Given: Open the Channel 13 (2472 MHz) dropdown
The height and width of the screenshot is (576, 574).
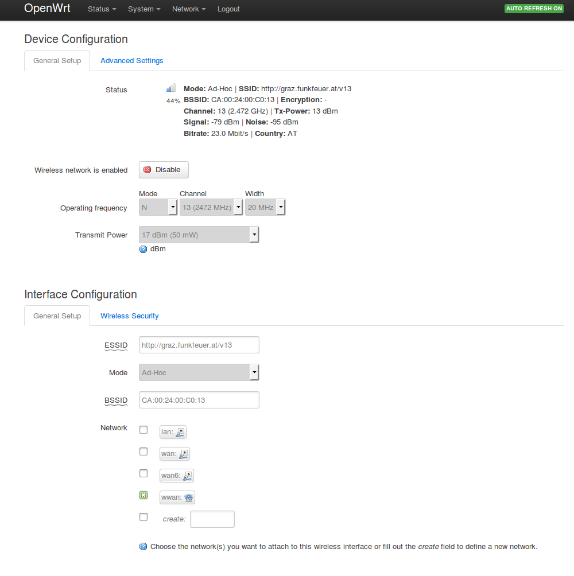Looking at the screenshot, I should [x=211, y=207].
